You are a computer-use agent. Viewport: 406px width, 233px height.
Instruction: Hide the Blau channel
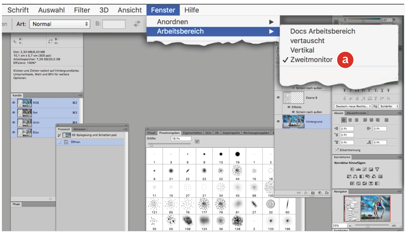[x=14, y=132]
